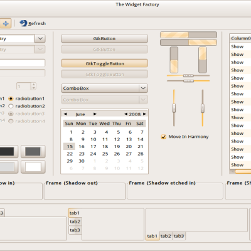Click the top horizontal progress bar
251x251 pixels.
[x=188, y=35]
